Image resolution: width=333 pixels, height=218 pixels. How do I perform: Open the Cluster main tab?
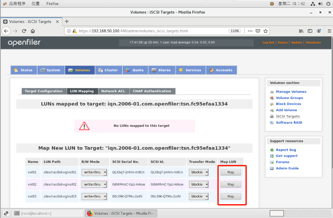[x=109, y=70]
